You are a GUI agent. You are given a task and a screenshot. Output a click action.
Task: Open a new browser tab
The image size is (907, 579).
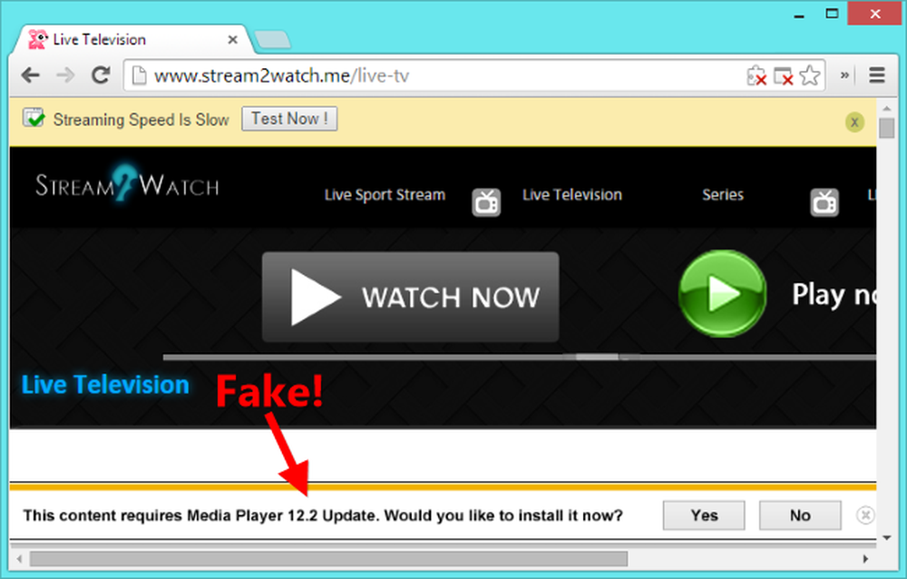tap(272, 39)
